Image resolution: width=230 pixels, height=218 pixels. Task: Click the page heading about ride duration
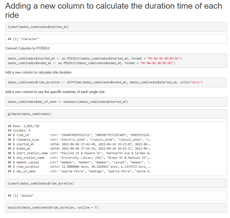pyautogui.click(x=114, y=10)
